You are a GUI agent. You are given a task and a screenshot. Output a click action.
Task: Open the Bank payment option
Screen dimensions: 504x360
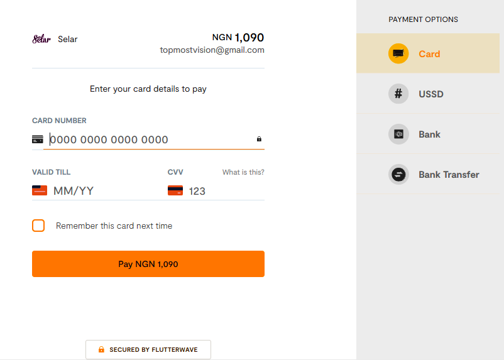click(428, 134)
